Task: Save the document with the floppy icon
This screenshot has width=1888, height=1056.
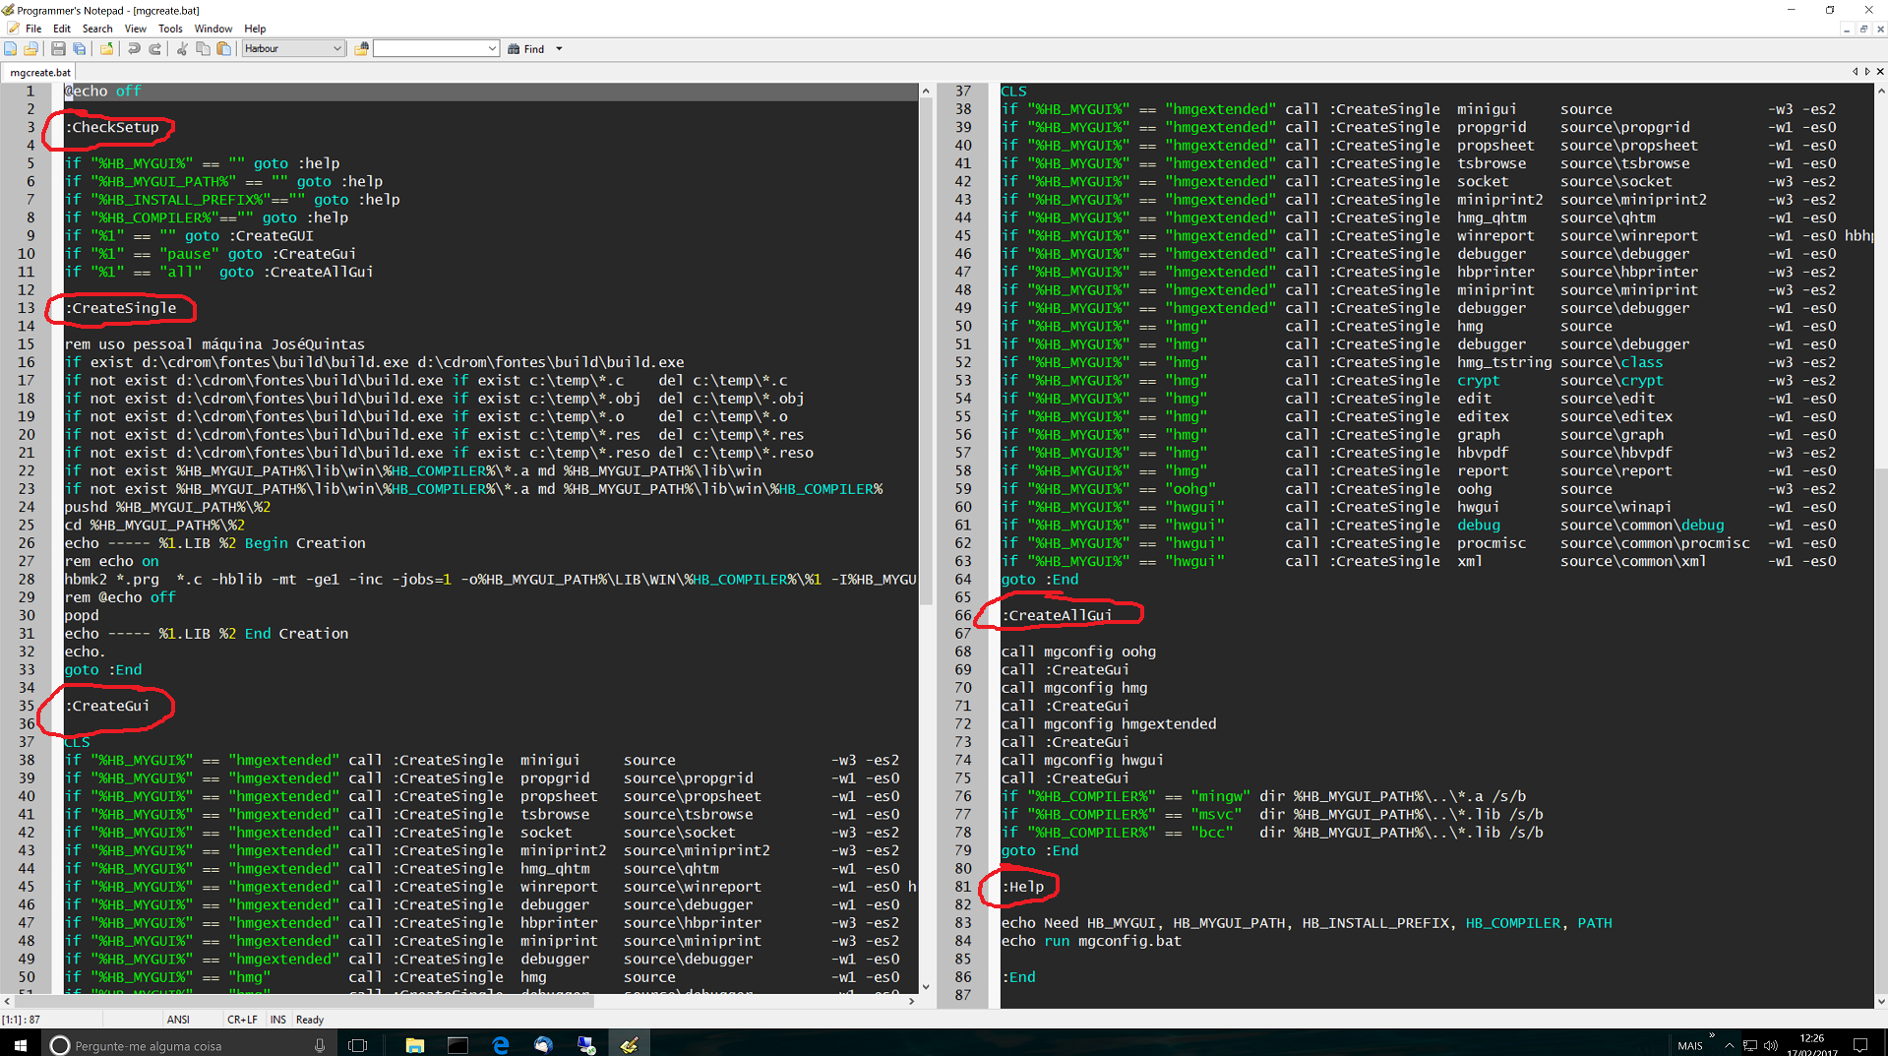Action: point(58,48)
